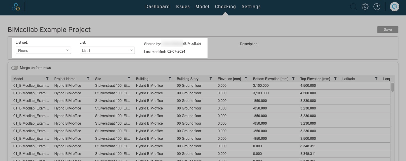This screenshot has height=161, width=406.
Task: Filter the Project Name column
Action: coord(88,79)
